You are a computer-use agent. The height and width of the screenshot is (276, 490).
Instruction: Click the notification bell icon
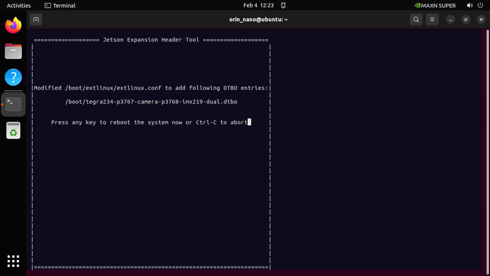[283, 5]
